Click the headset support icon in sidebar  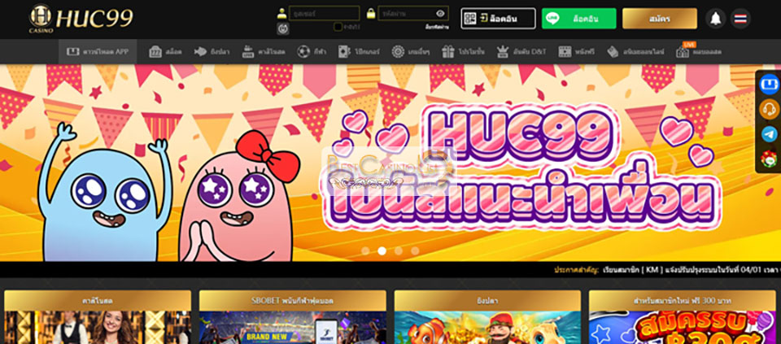(769, 109)
